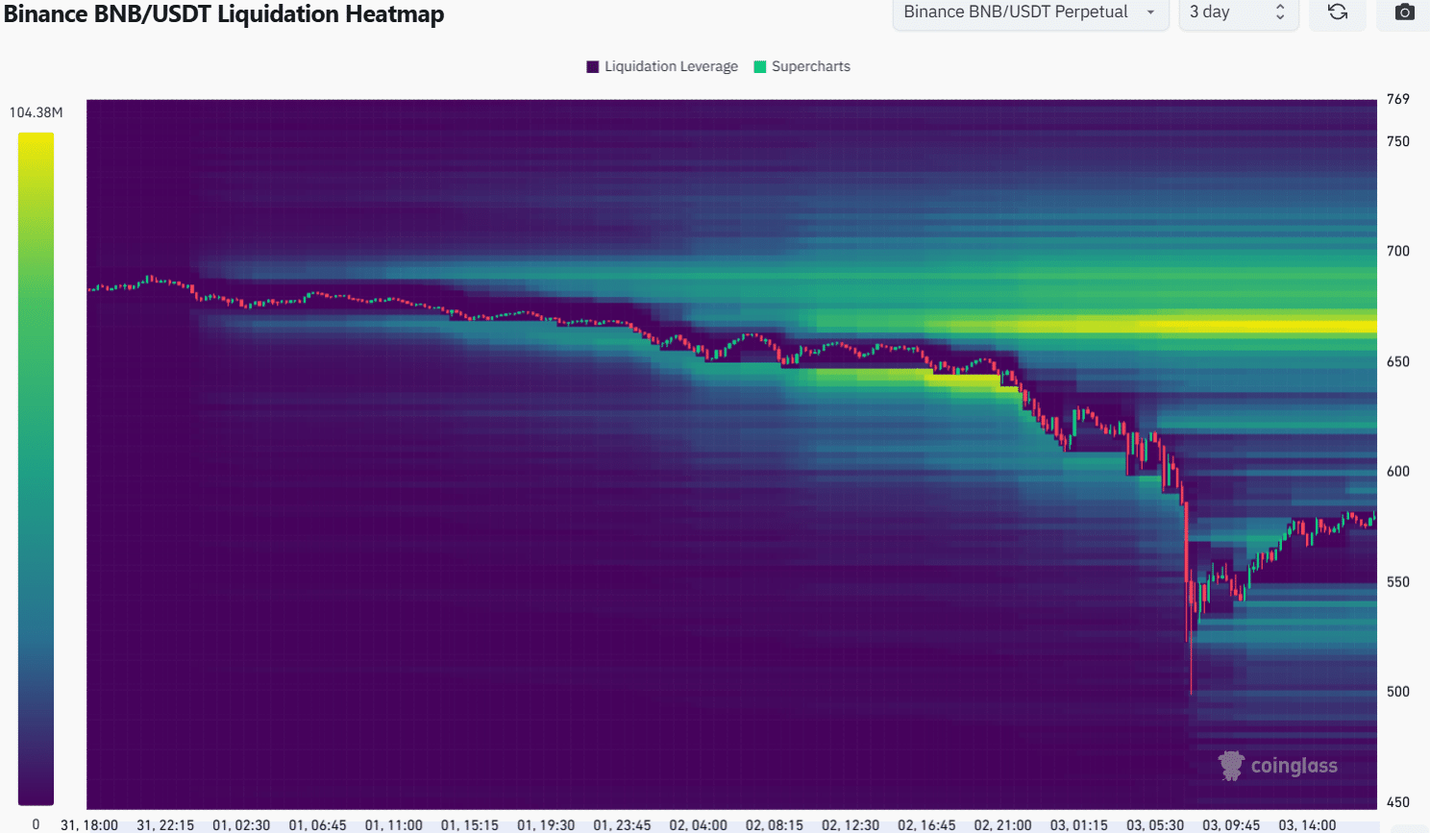
Task: Click the 31, 22:15 time axis label
Action: (x=165, y=824)
